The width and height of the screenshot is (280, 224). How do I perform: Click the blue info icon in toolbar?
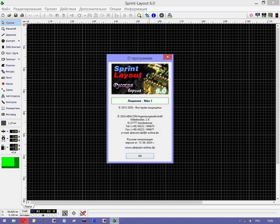pyautogui.click(x=154, y=15)
